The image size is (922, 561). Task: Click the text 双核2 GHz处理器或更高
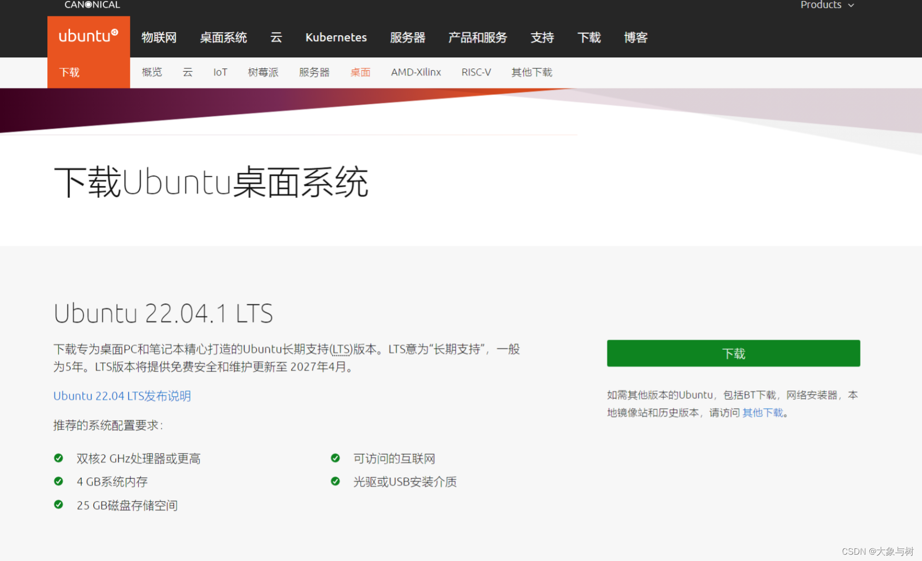click(139, 459)
